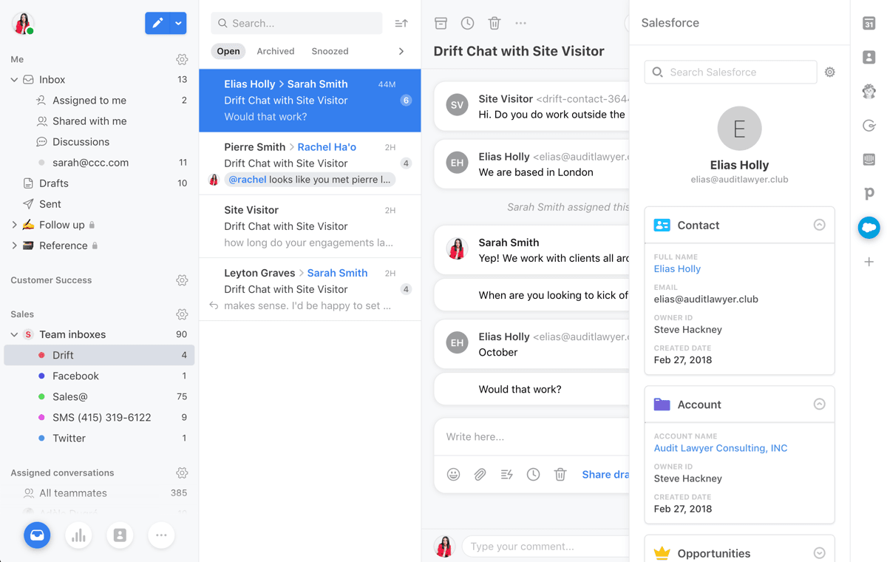Archive the conversation from the top toolbar
This screenshot has width=887, height=562.
point(441,23)
